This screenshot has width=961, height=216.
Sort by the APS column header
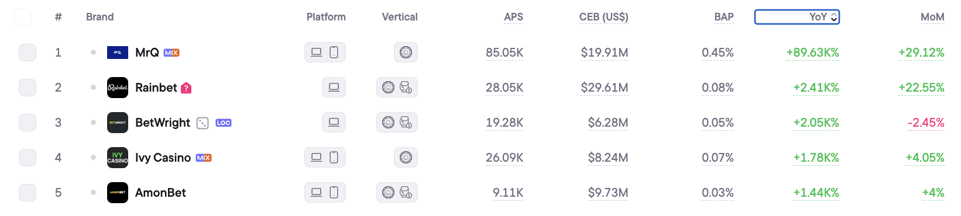pyautogui.click(x=513, y=17)
